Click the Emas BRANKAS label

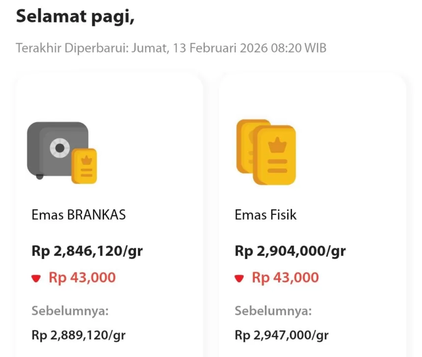pyautogui.click(x=79, y=214)
